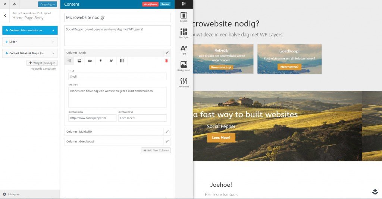Select column camera image-ratio icon

(x=90, y=61)
